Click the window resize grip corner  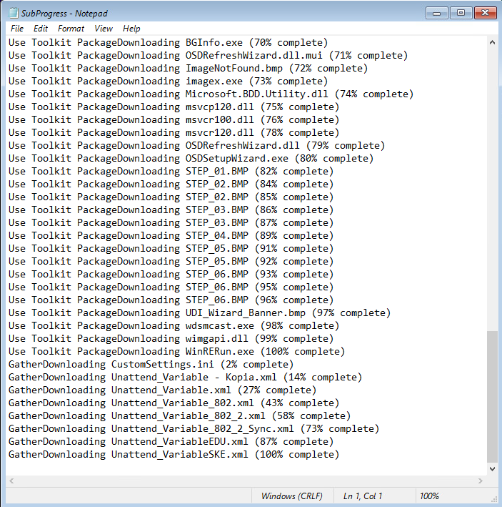tap(494, 499)
